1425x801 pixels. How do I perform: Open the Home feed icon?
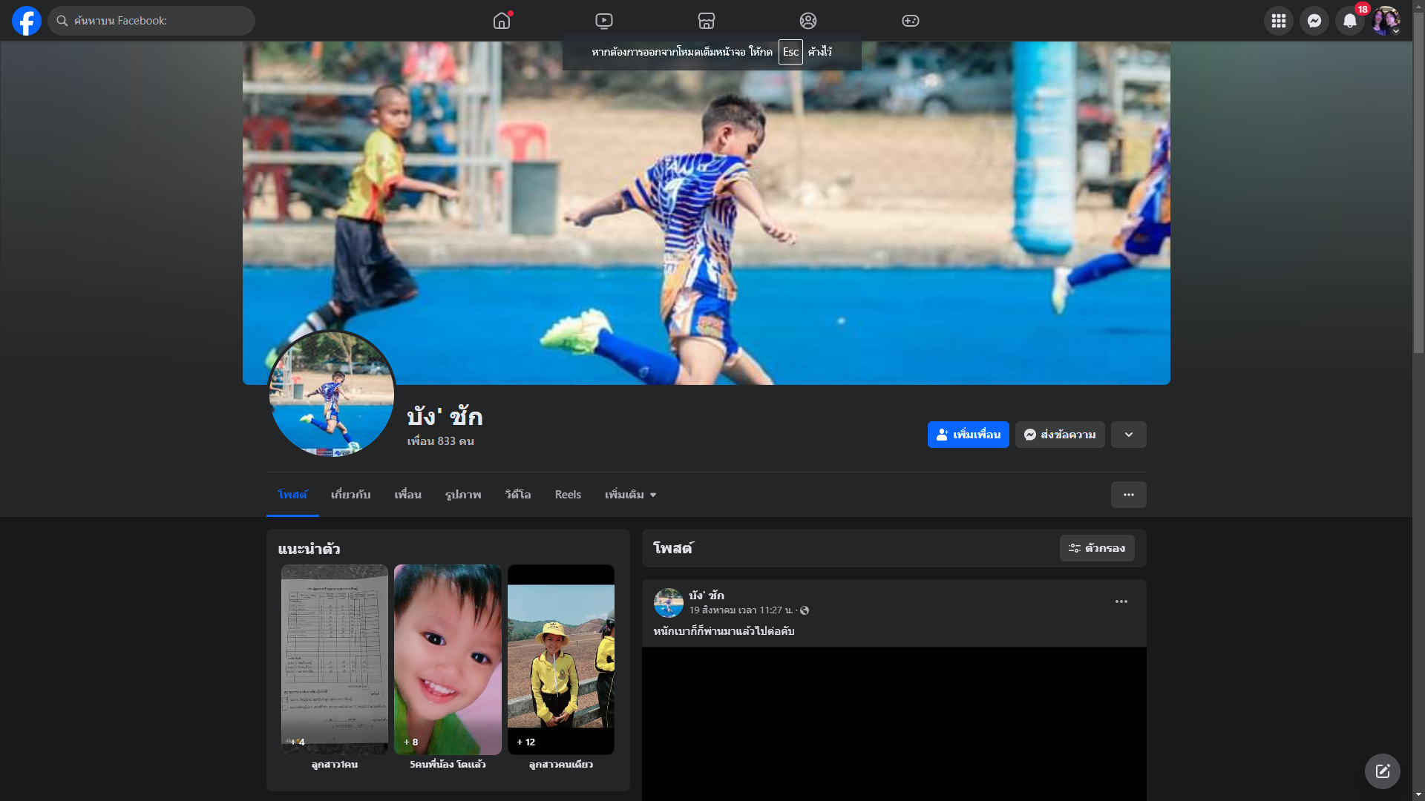[502, 21]
